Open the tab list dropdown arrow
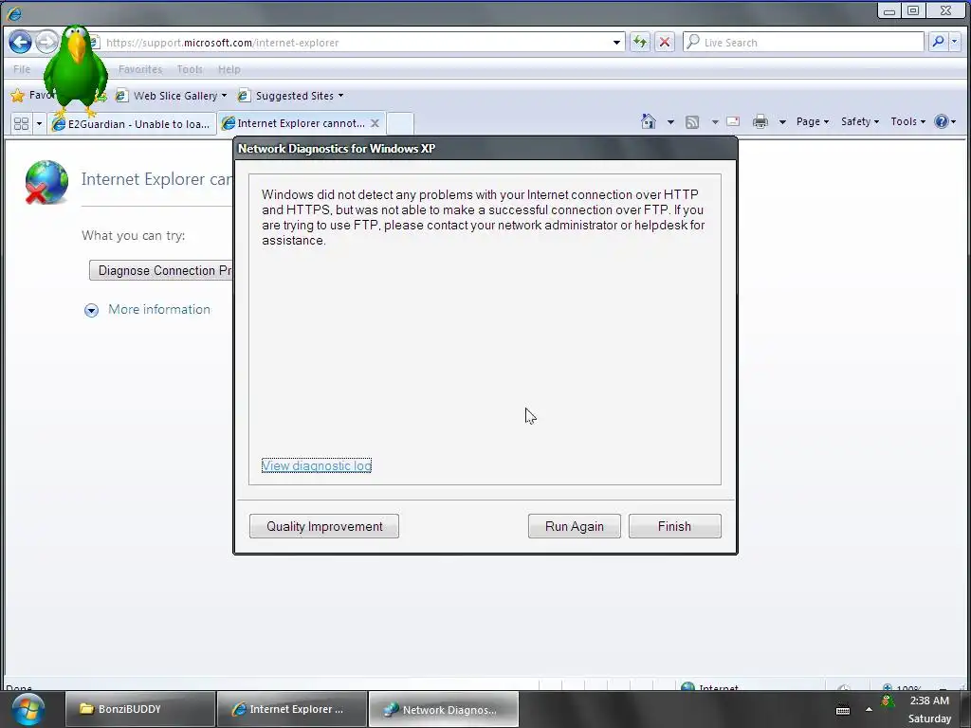Viewport: 971px width, 728px height. [x=39, y=123]
